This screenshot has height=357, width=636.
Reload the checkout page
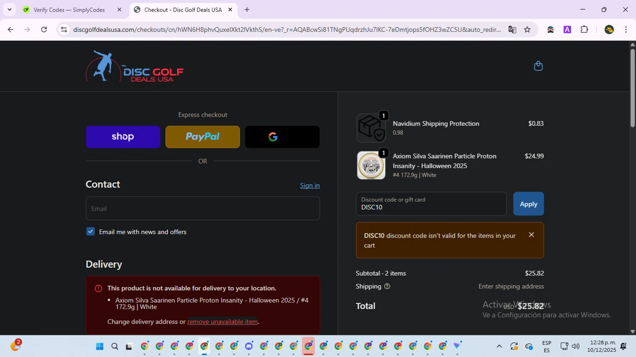point(44,30)
